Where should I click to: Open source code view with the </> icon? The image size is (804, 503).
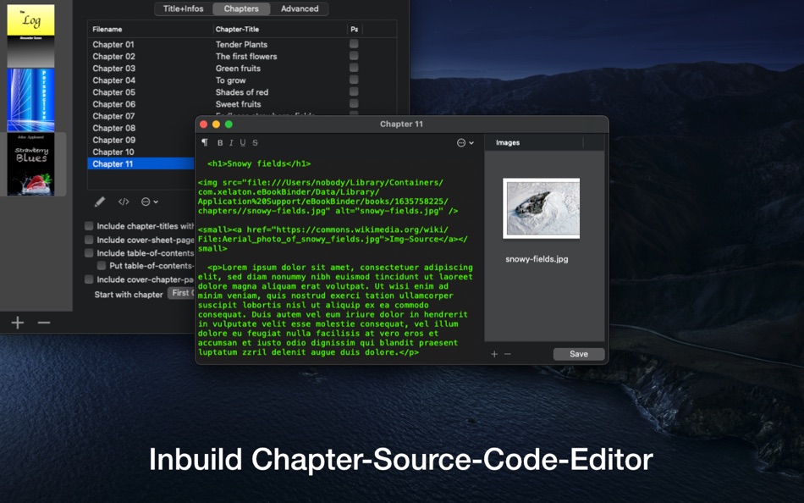pyautogui.click(x=124, y=202)
